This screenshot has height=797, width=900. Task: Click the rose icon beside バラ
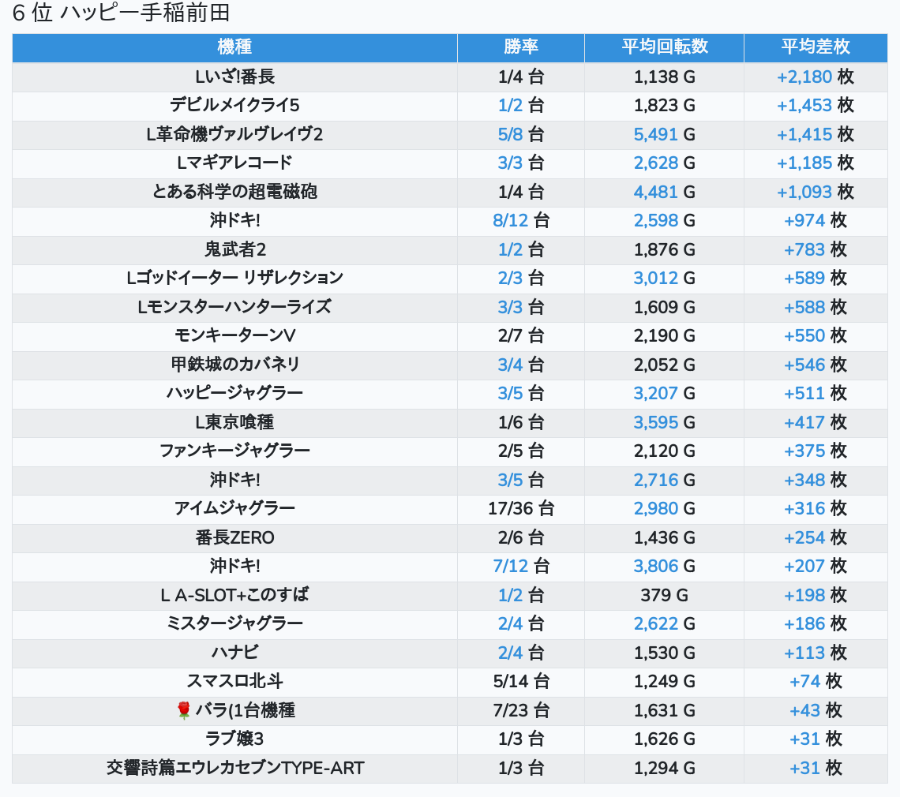click(184, 710)
